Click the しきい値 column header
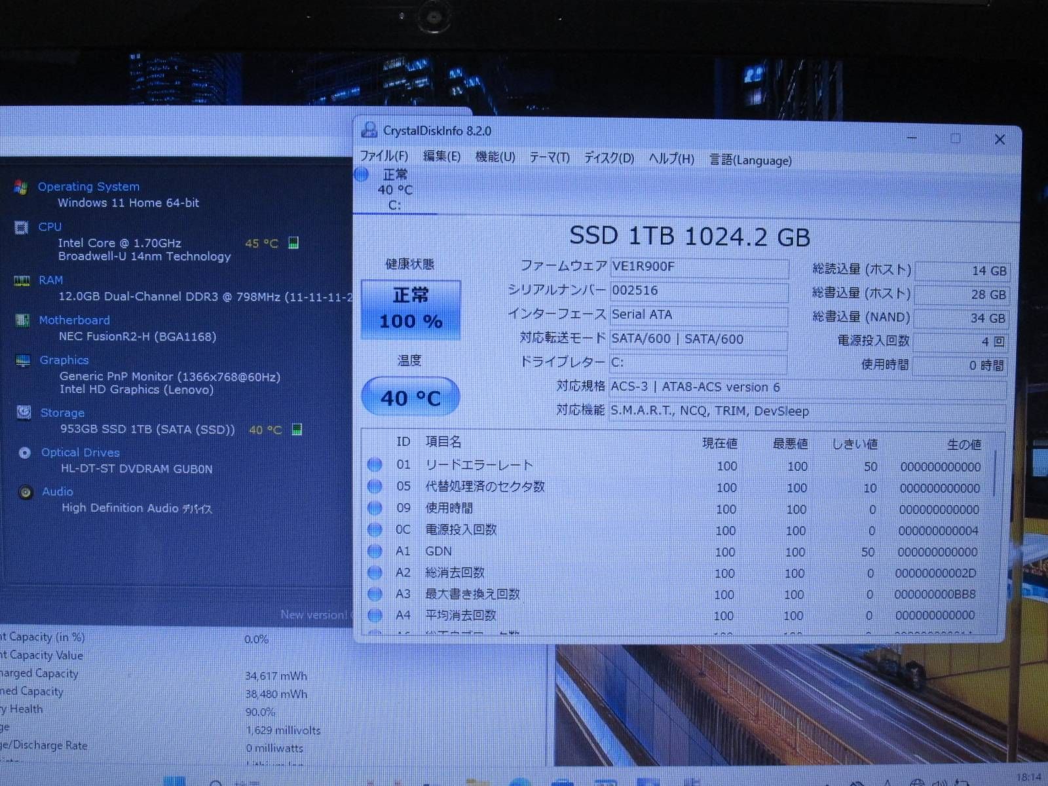Image resolution: width=1048 pixels, height=786 pixels. pos(855,444)
